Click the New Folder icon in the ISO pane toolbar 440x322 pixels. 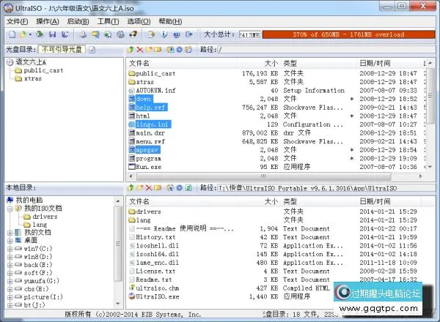pyautogui.click(x=149, y=50)
